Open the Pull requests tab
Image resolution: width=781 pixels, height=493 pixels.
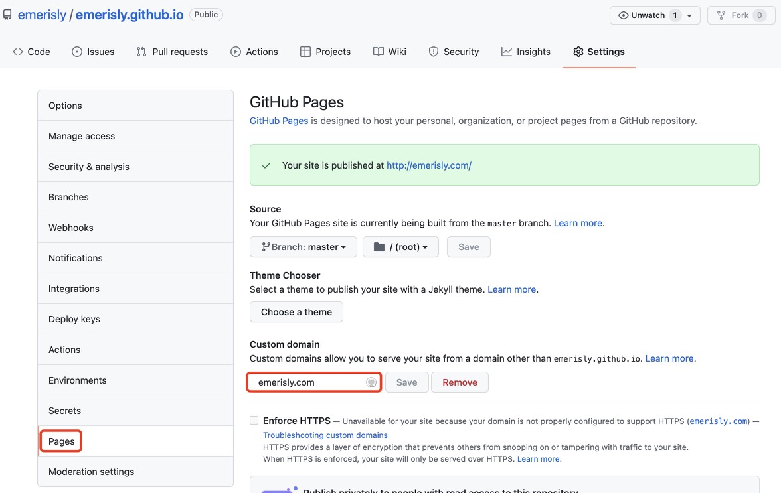tap(172, 52)
